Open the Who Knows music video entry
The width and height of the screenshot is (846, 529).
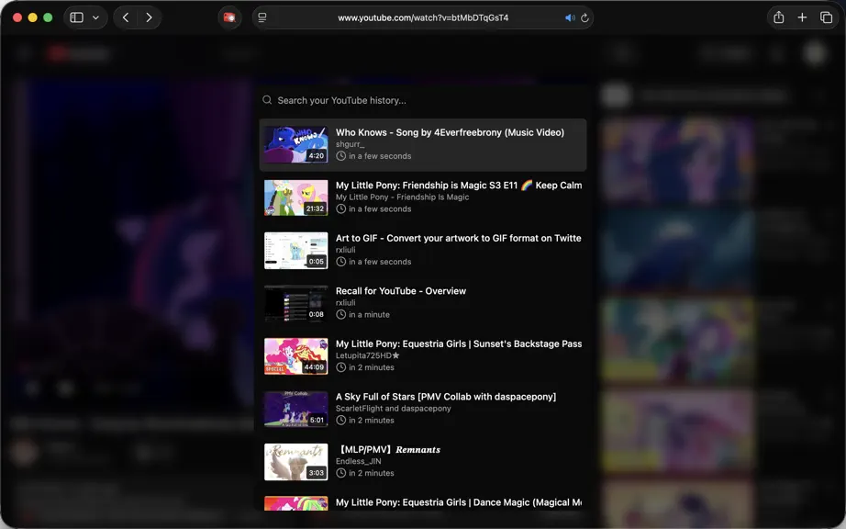[423, 145]
